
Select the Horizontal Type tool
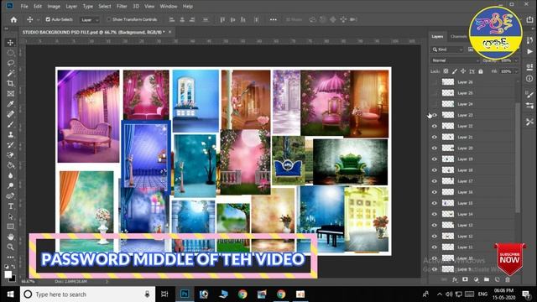[10, 206]
